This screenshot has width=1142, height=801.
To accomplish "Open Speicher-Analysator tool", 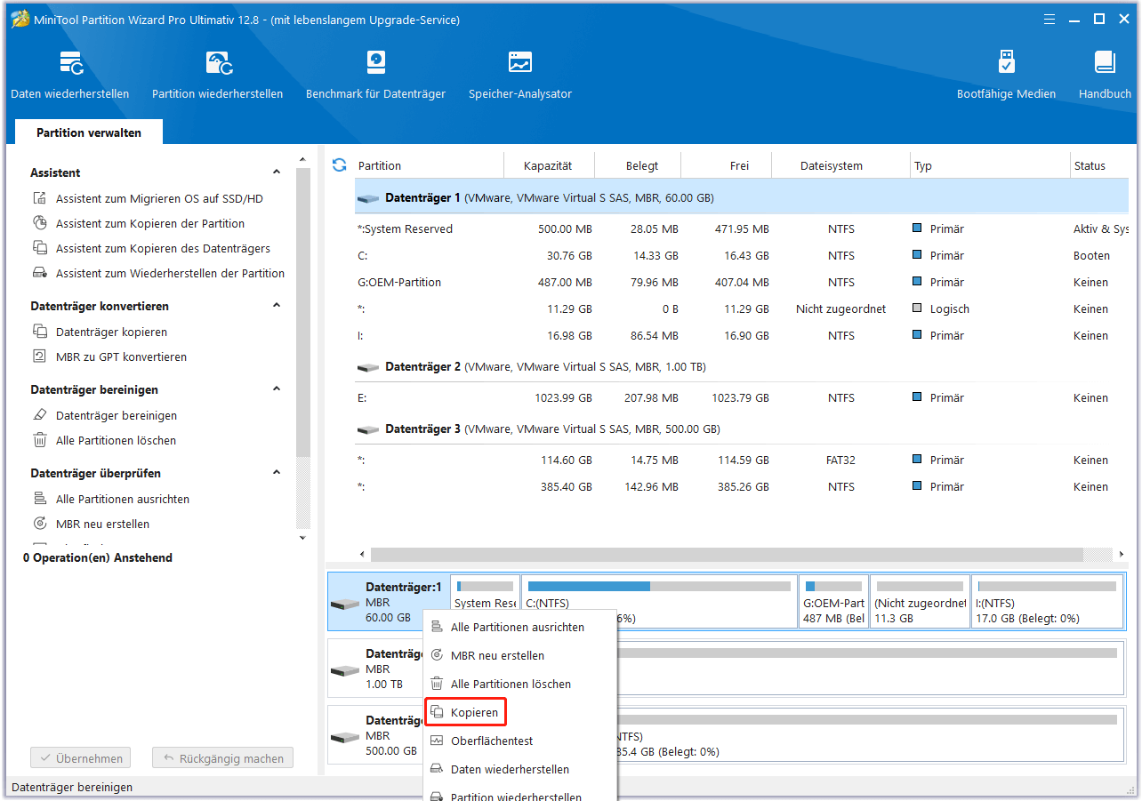I will coord(520,75).
